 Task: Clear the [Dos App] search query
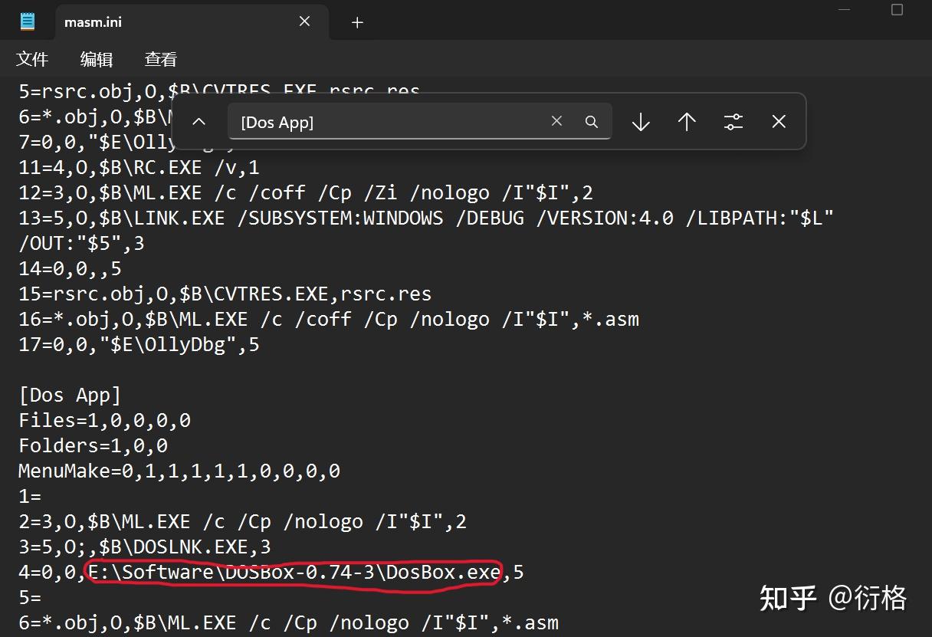[556, 120]
